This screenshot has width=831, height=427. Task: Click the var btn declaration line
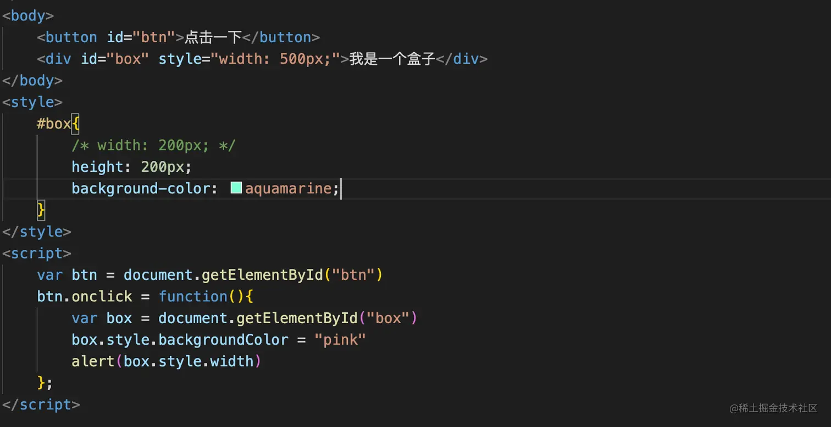tap(210, 275)
